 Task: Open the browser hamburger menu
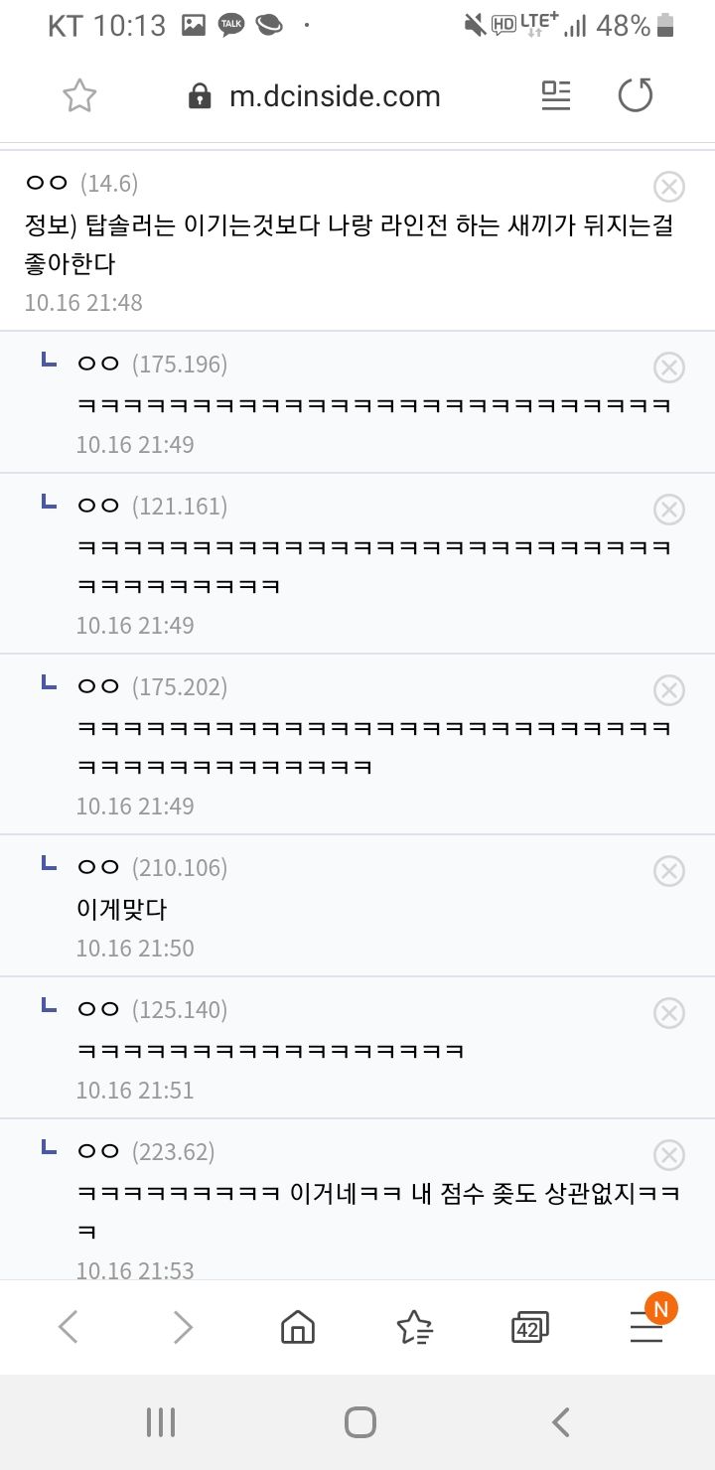coord(646,1326)
